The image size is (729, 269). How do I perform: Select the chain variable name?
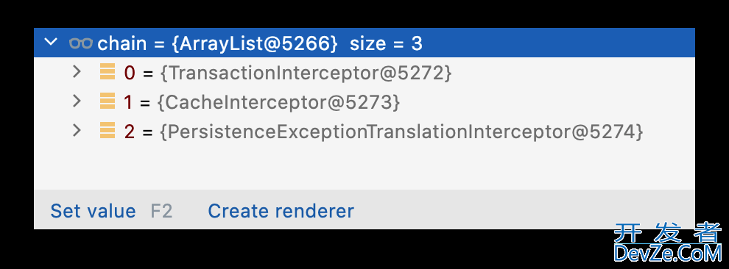[x=121, y=43]
